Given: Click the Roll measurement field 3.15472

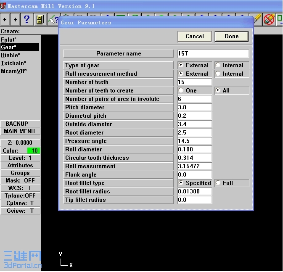Looking at the screenshot, I should tap(195, 166).
